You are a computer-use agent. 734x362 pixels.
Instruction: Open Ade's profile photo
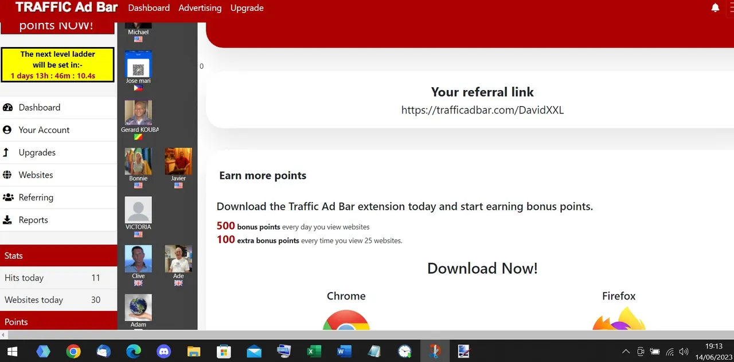178,259
